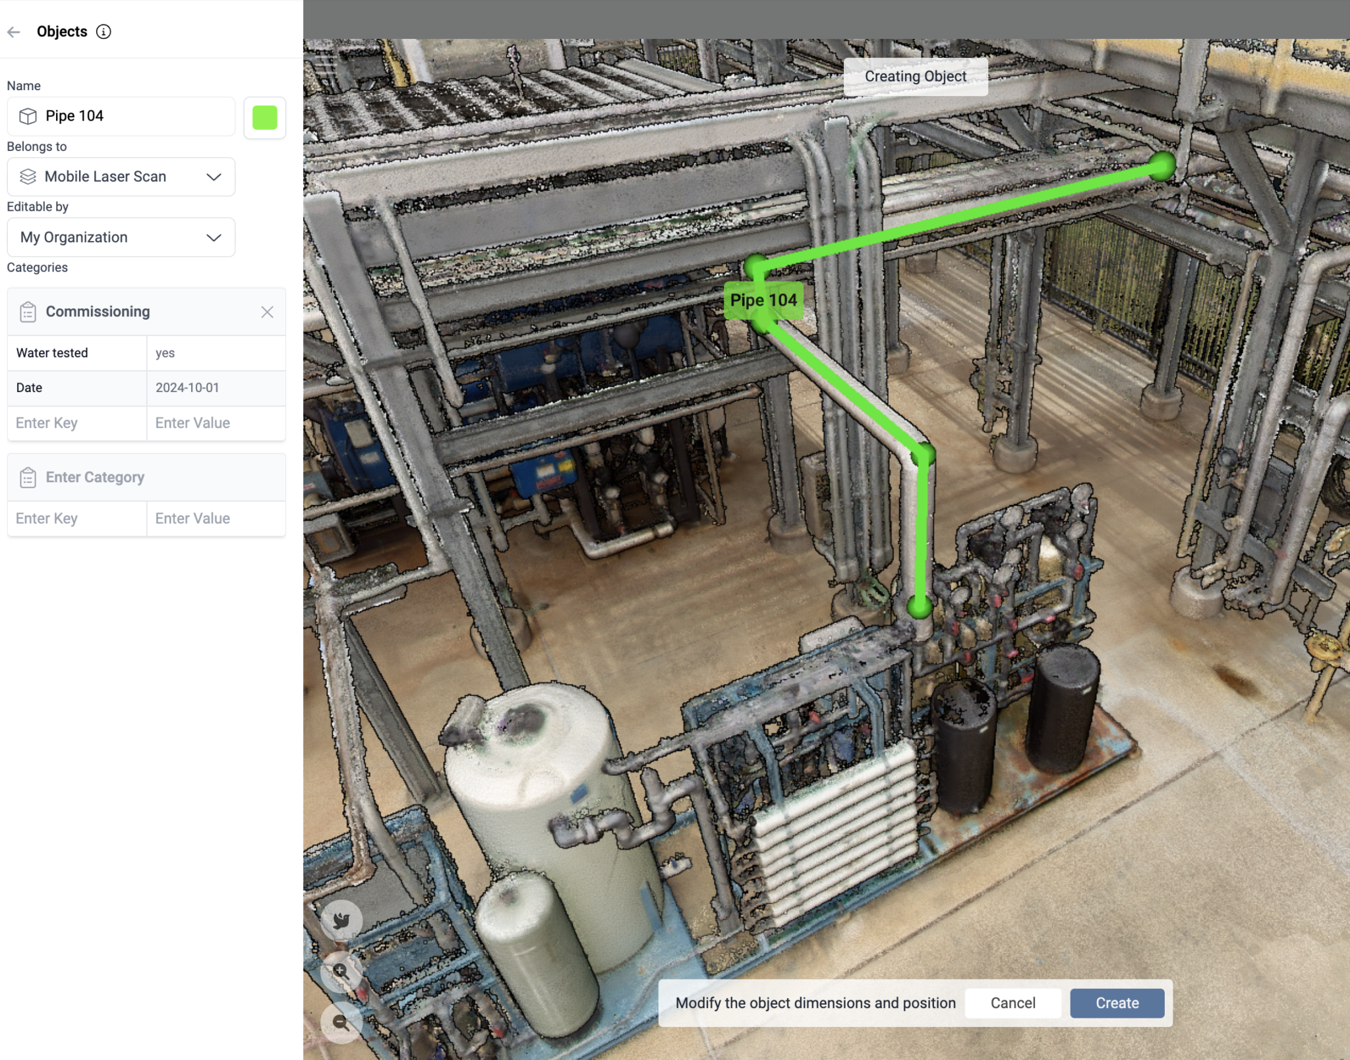Remove the Commissioning category

267,312
